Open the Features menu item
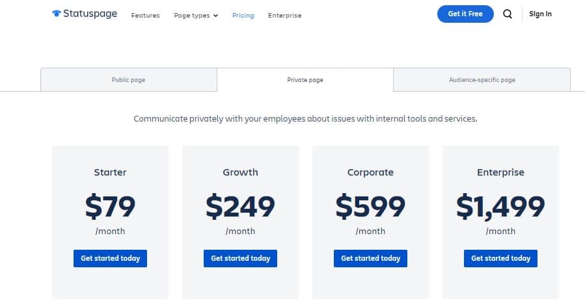This screenshot has height=305, width=585. (145, 16)
